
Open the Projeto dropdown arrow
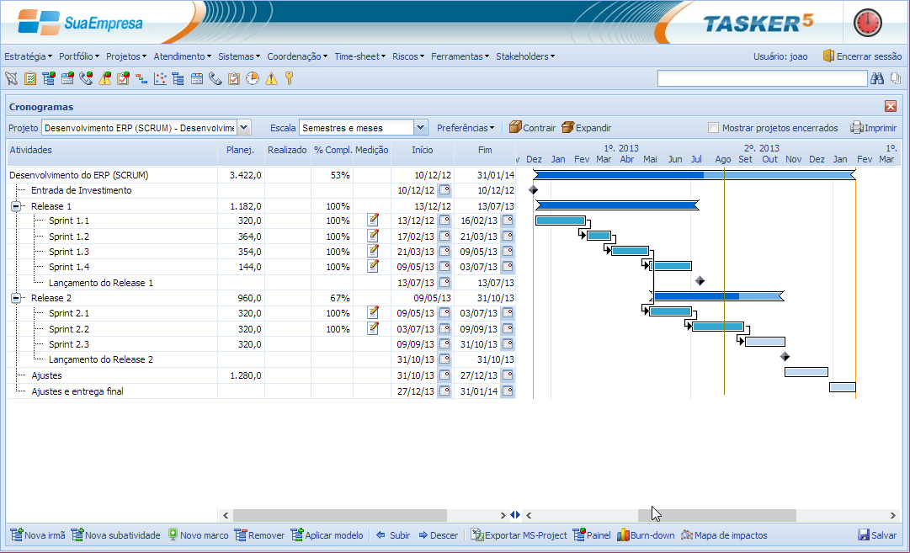244,128
